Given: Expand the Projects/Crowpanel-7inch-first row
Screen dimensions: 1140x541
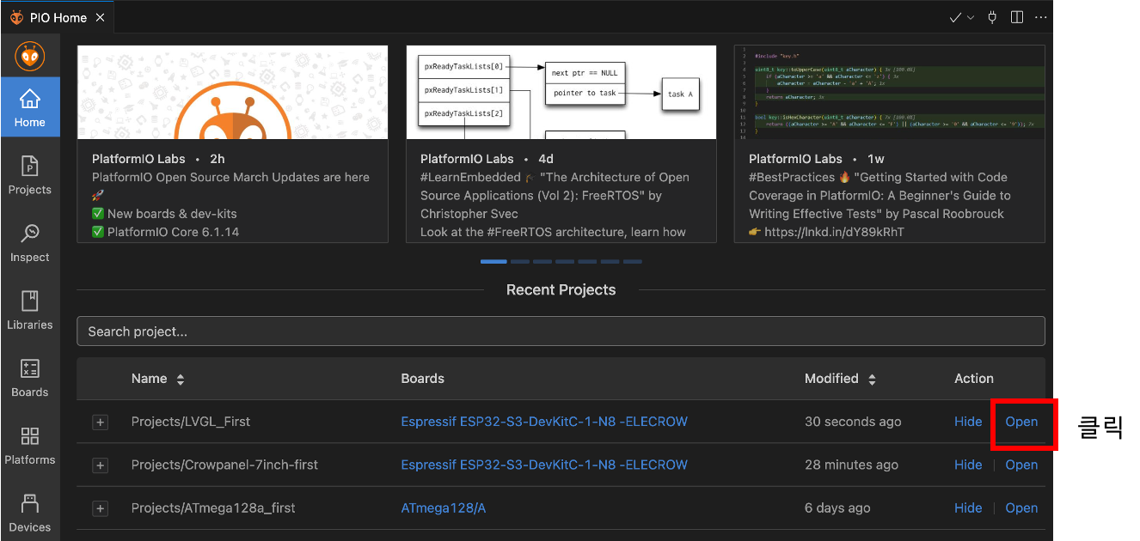Looking at the screenshot, I should coord(101,465).
